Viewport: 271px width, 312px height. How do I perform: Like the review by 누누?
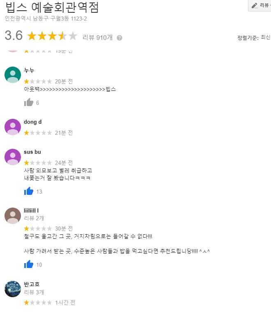(x=29, y=103)
